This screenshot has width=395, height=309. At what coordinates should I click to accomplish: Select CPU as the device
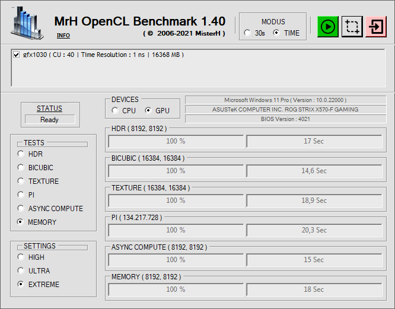coord(115,110)
